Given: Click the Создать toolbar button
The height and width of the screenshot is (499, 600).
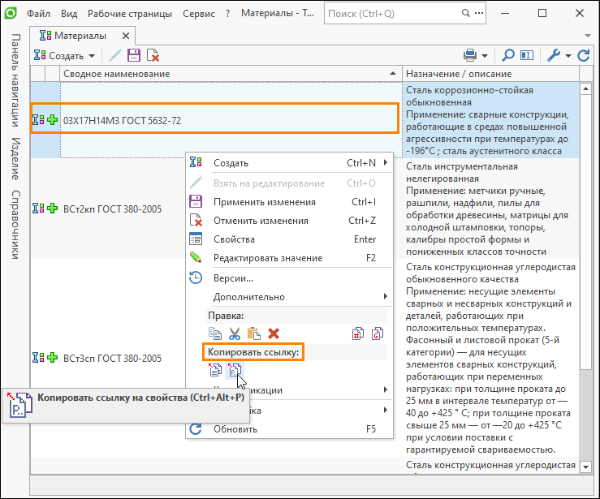Looking at the screenshot, I should point(58,56).
